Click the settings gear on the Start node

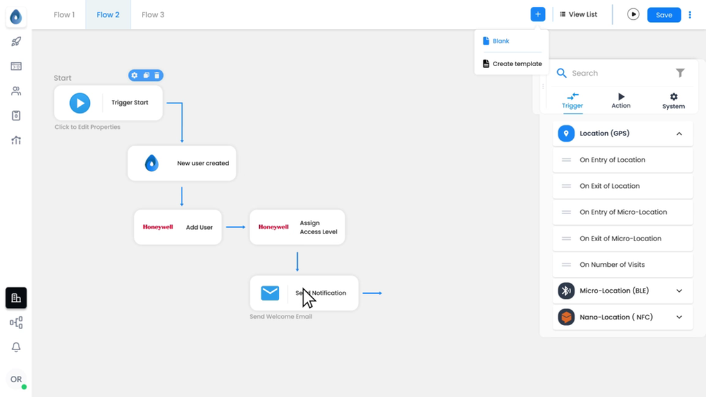tap(135, 75)
